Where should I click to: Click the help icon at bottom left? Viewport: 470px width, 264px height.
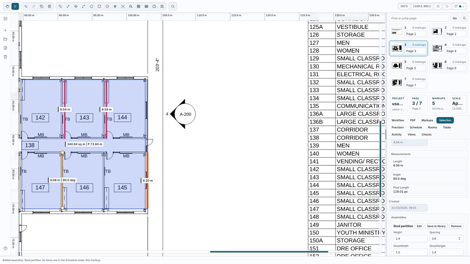pos(6,249)
